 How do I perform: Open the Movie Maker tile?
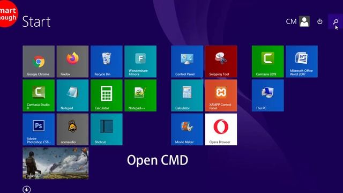(x=187, y=129)
